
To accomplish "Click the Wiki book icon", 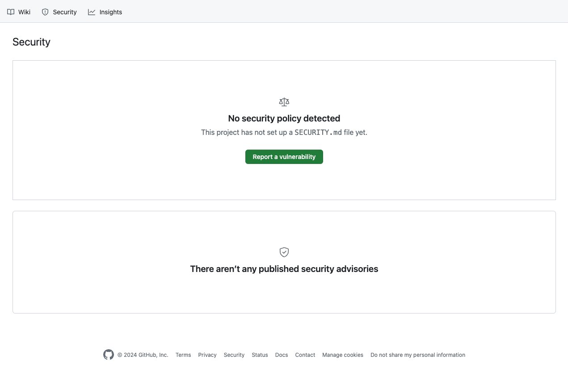I will 11,12.
